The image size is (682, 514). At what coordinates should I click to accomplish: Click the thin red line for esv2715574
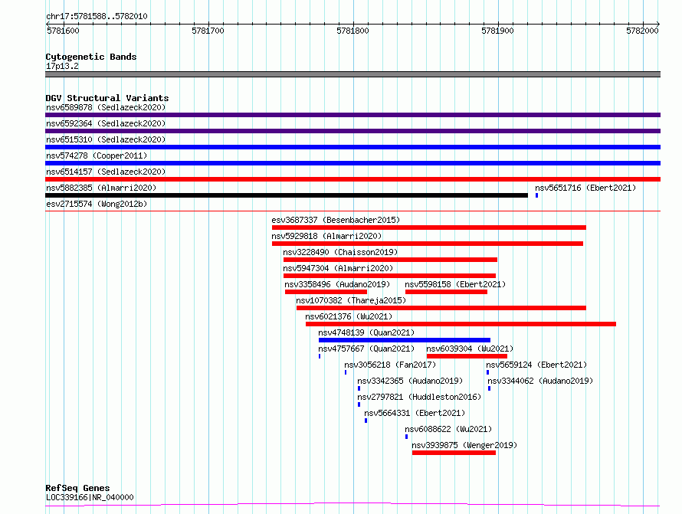352,211
